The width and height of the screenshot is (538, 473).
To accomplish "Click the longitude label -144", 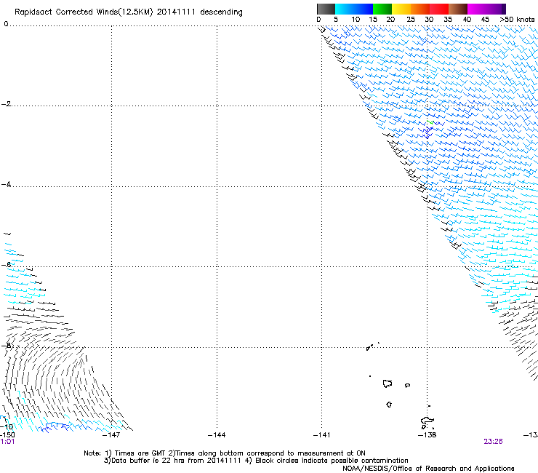I will 217,435.
